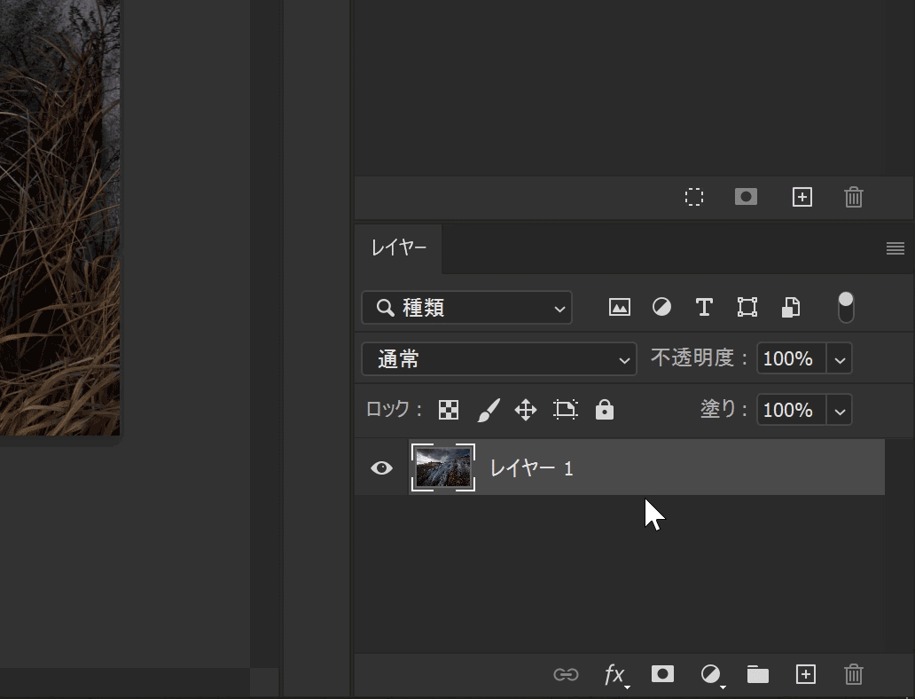Viewport: 915px width, 699px height.
Task: Create new adjustment layer half-circle icon
Action: click(x=712, y=675)
